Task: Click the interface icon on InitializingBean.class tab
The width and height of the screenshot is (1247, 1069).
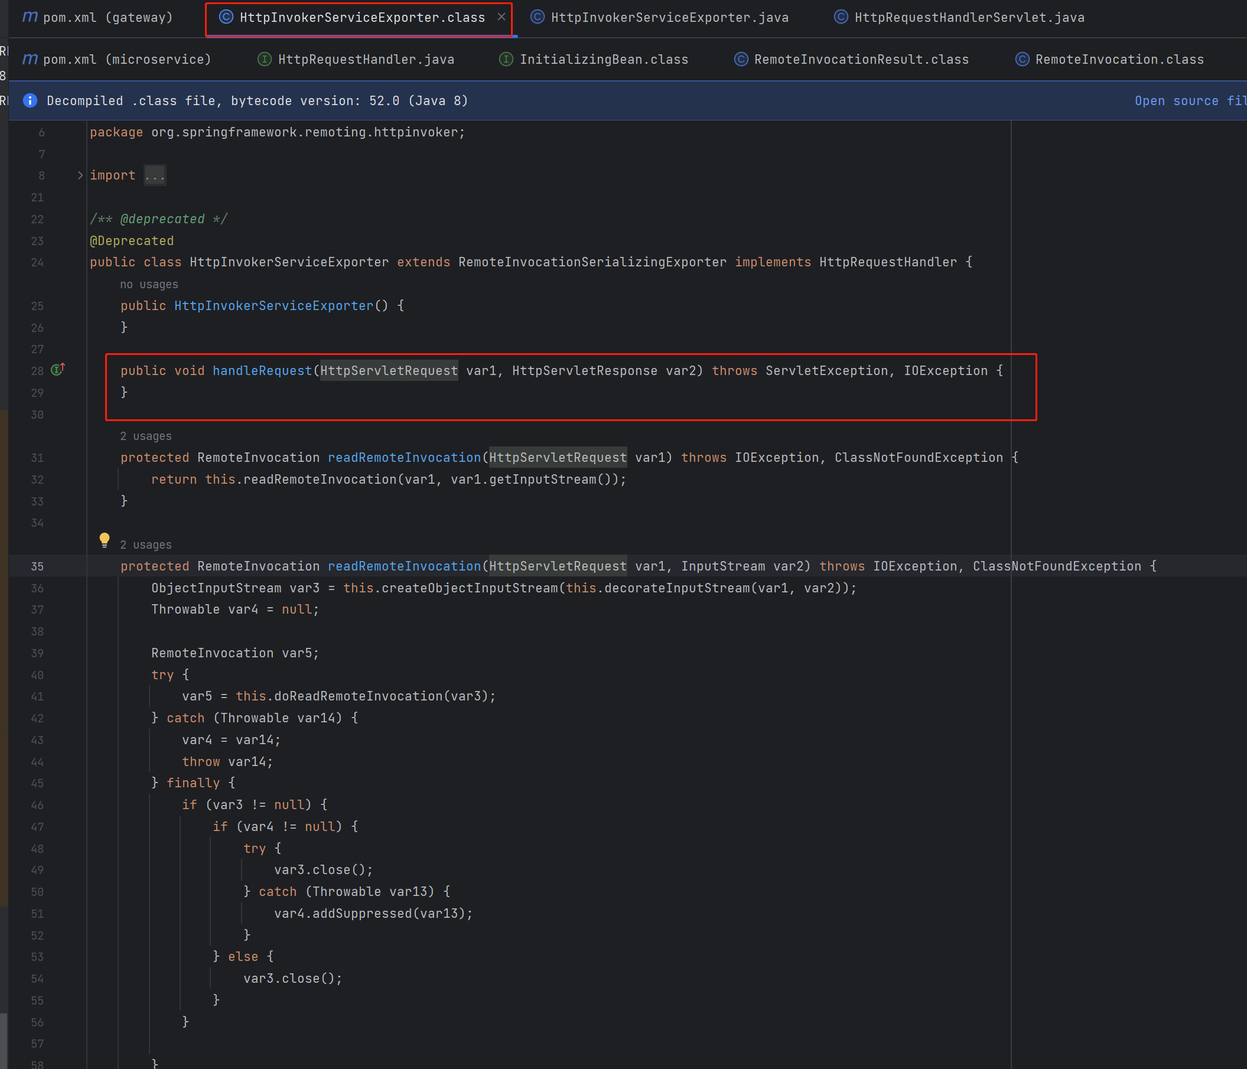Action: point(506,59)
